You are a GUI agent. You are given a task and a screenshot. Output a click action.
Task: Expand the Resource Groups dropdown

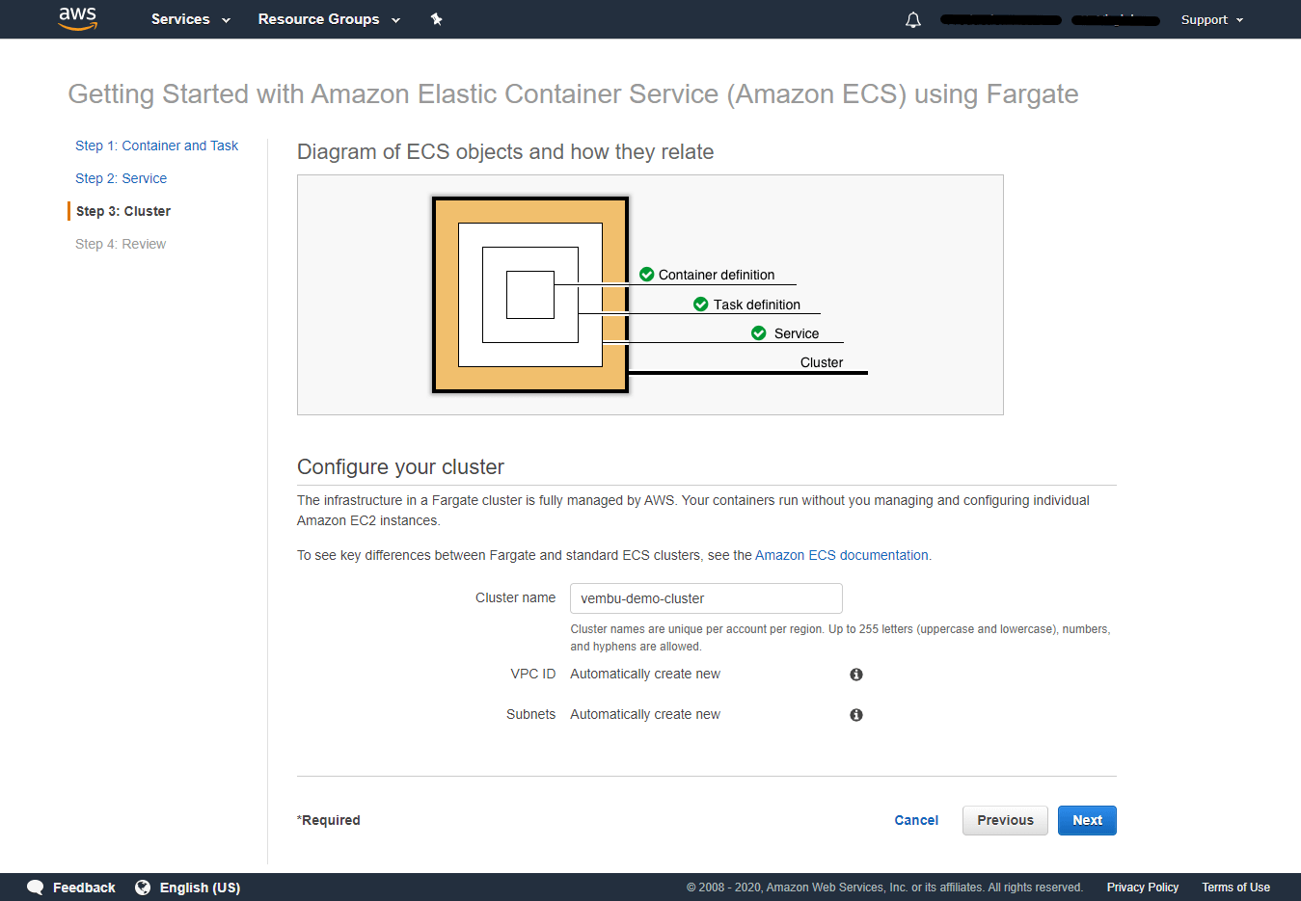tap(329, 19)
